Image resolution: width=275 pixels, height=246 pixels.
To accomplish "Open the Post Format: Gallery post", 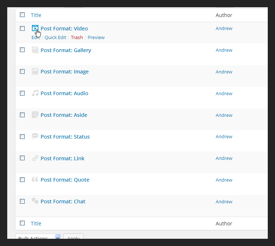I will click(66, 50).
